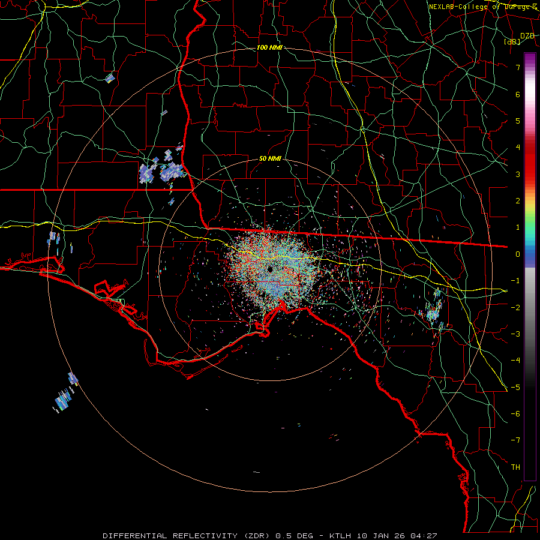Click the 0 dB value on colorbar scale
This screenshot has height=540, width=540.
click(518, 254)
